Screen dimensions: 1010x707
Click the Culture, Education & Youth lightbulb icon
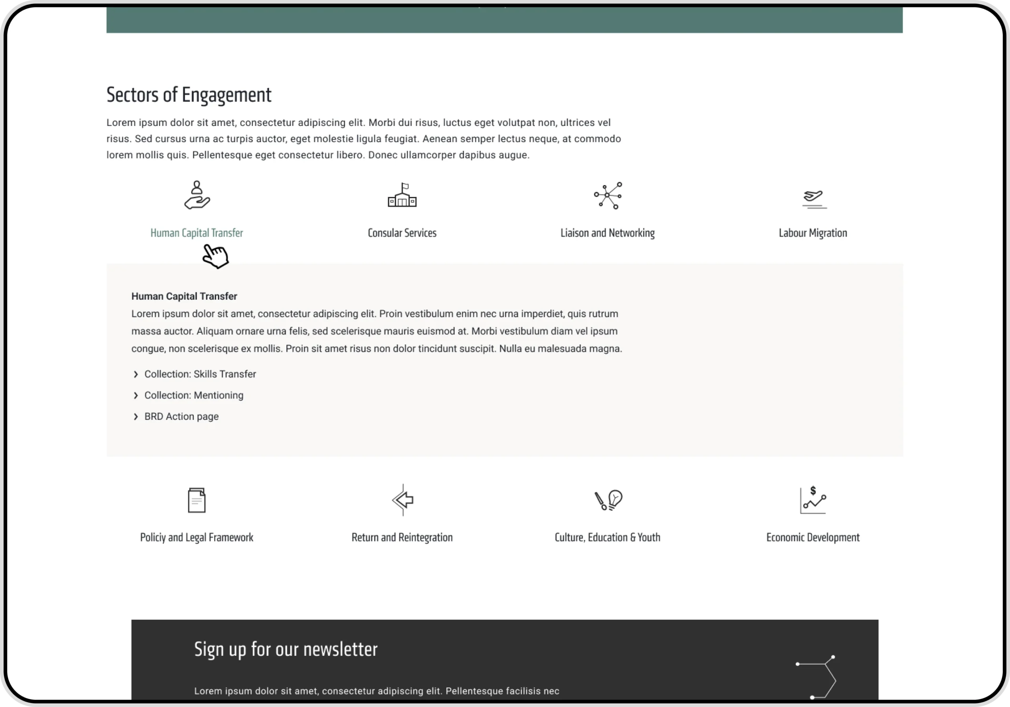click(x=608, y=500)
